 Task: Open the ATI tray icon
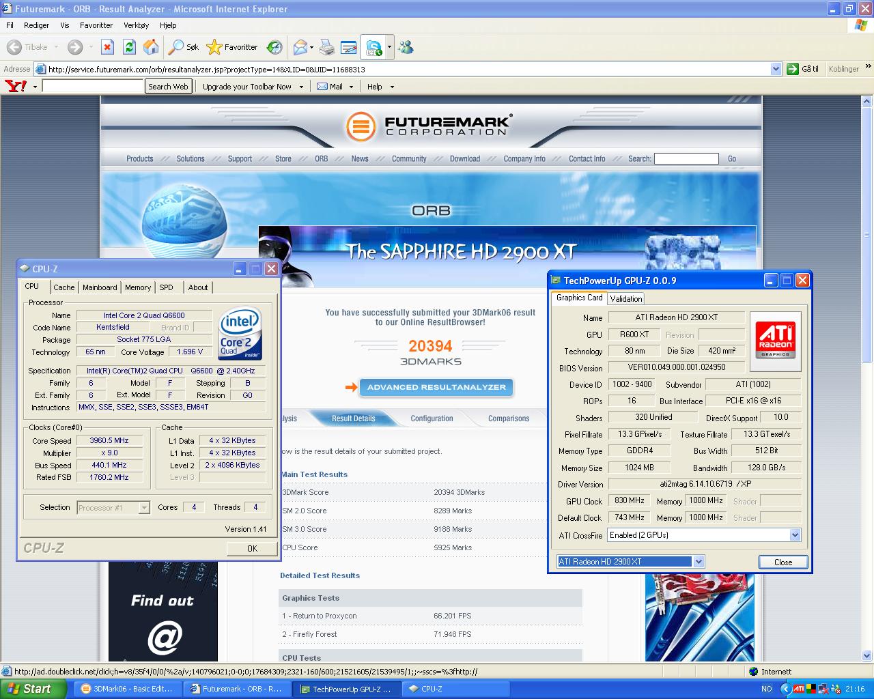[798, 689]
